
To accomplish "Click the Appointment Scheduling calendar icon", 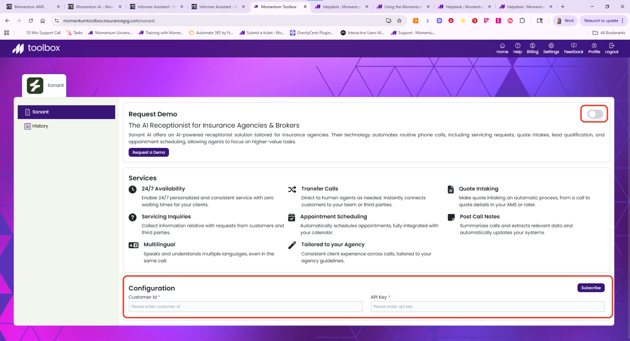I will point(291,217).
